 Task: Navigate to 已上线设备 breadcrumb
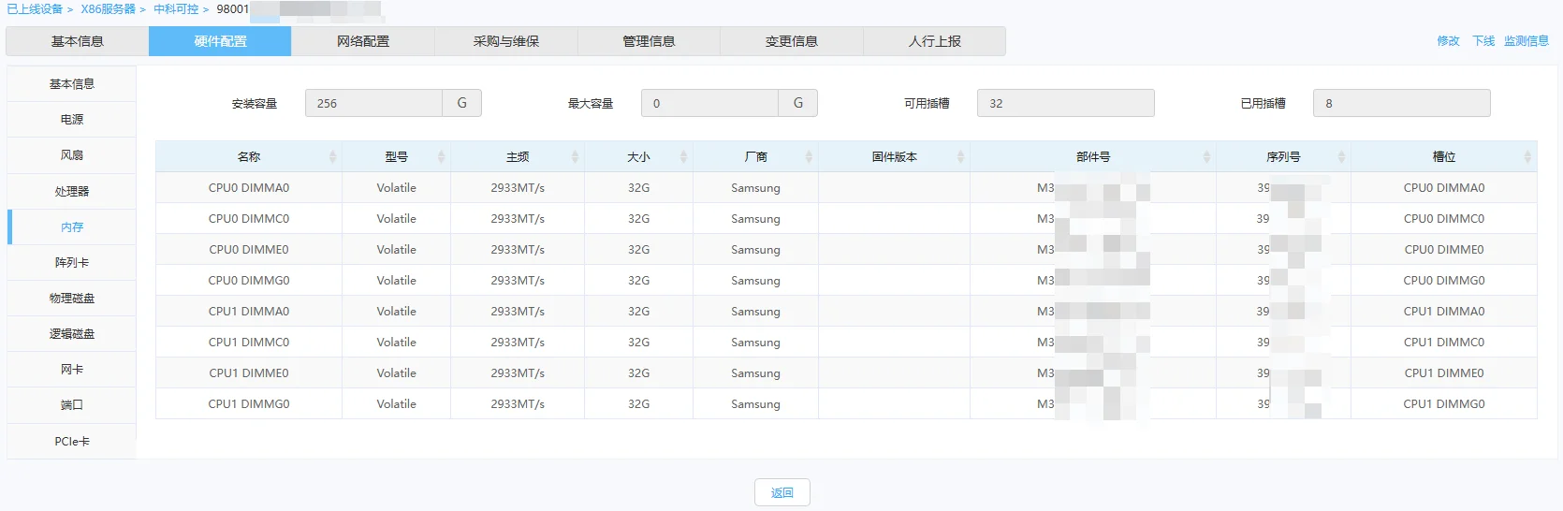pos(35,9)
